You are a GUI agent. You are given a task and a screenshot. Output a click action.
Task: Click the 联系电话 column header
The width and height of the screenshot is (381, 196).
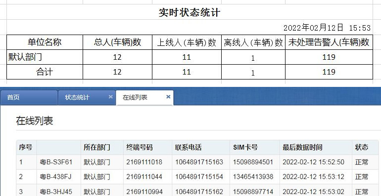(201, 147)
